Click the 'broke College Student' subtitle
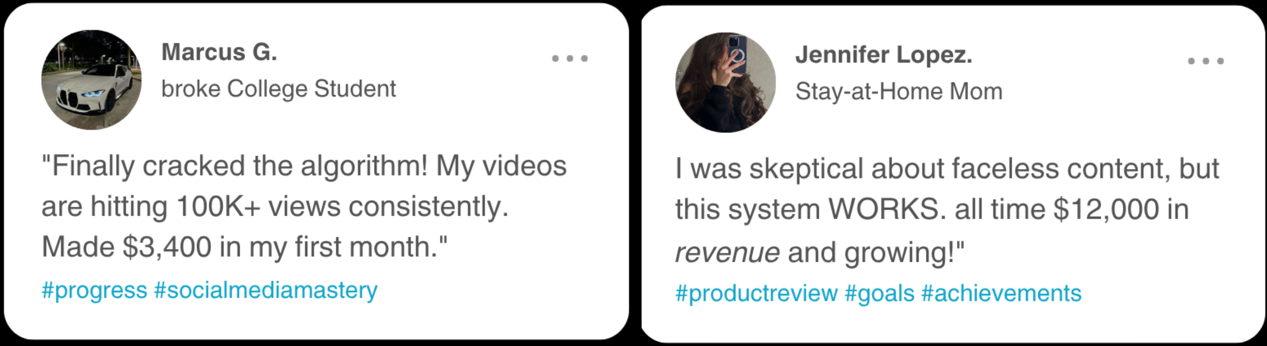 pyautogui.click(x=278, y=89)
